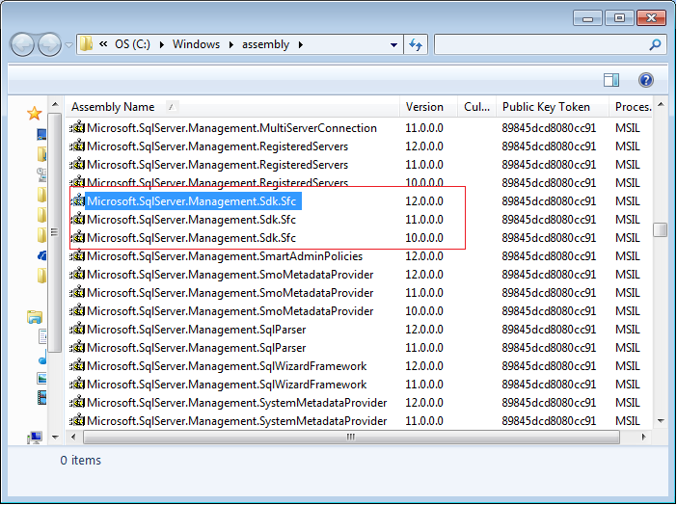This screenshot has height=505, width=677.
Task: Click the Sdk.Sfc 11.0.0.0 assembly icon
Action: click(x=77, y=220)
